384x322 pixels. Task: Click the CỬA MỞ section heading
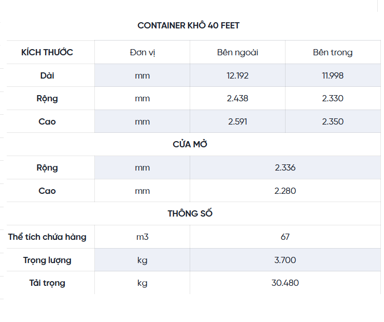(x=190, y=144)
